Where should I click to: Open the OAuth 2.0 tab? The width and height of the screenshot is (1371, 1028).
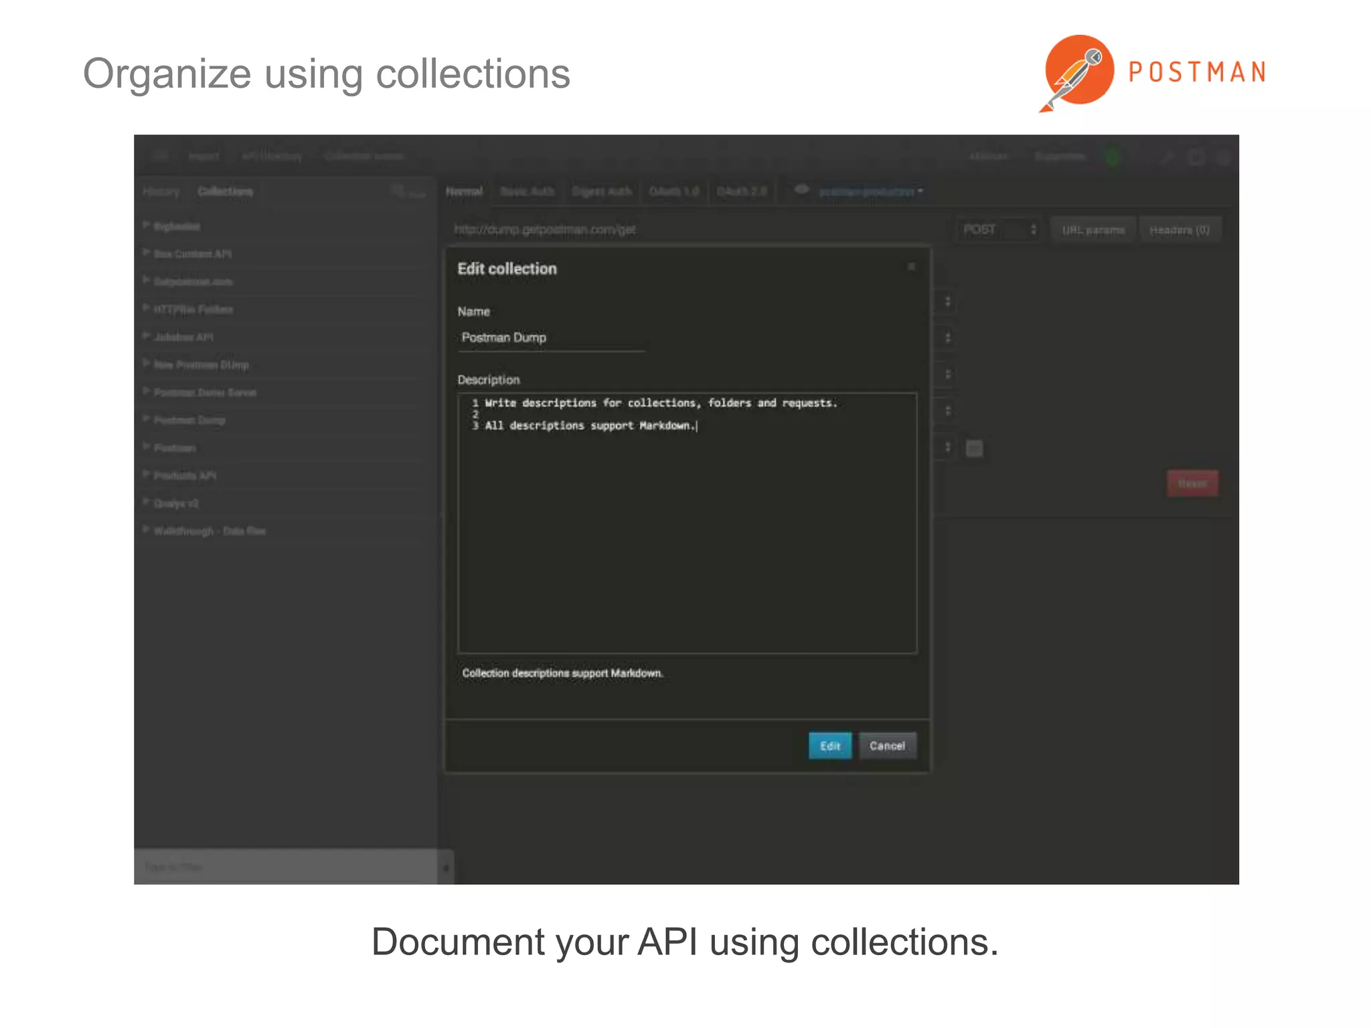[x=742, y=191]
